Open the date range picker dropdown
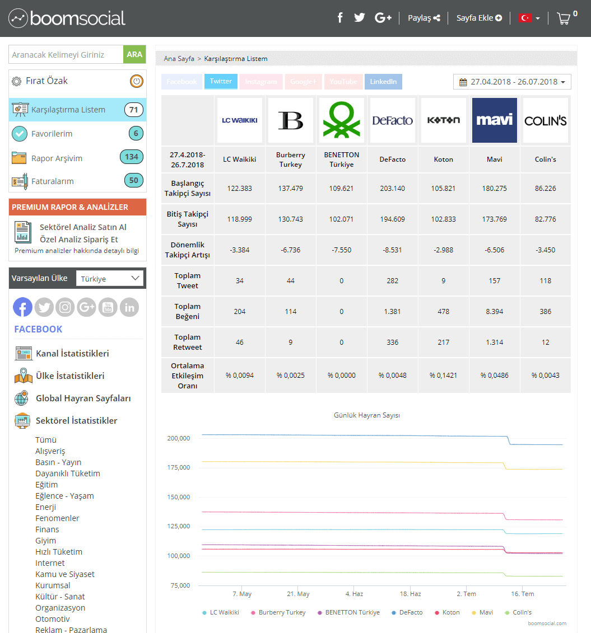591x633 pixels. tap(512, 82)
